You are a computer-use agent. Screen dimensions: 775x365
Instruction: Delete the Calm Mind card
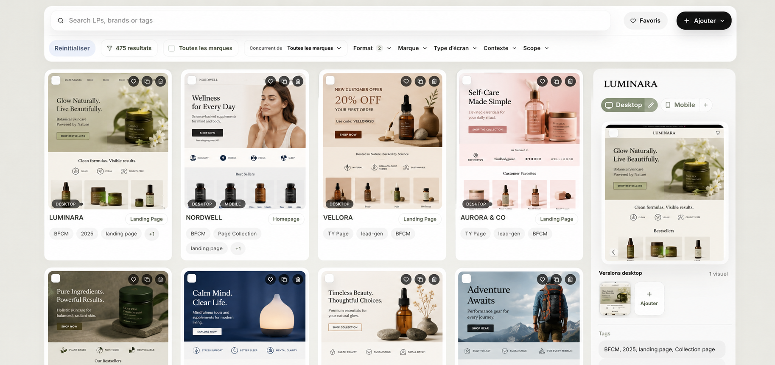(298, 279)
